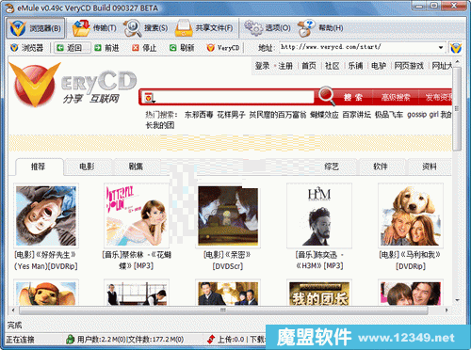Click the 用户数 users status bar icon

coord(70,340)
